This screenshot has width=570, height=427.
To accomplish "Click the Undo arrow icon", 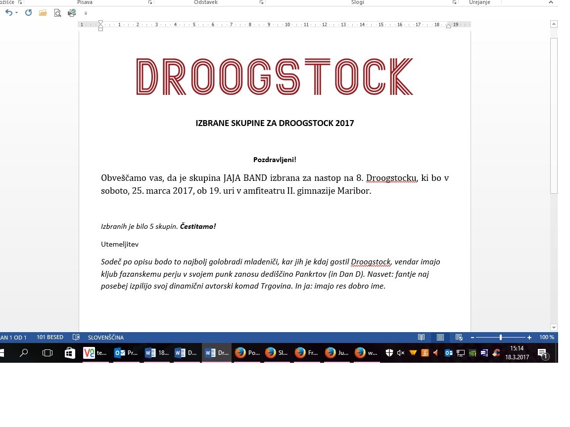I will 8,13.
